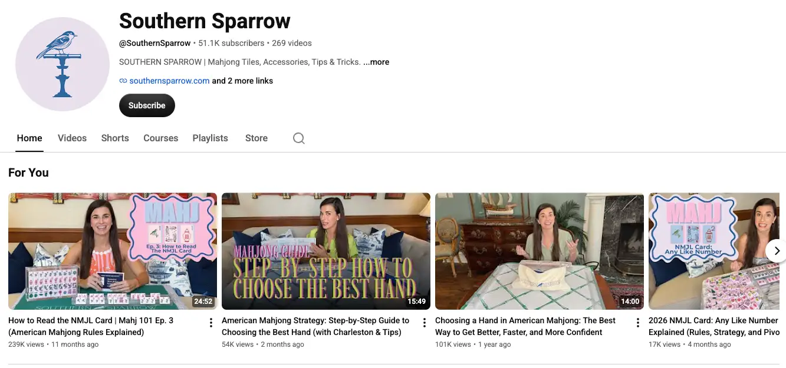Open title Choosing a Hand in American Mahjong
This screenshot has height=368, width=786.
[525, 326]
